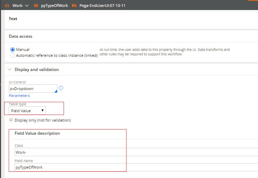Choose Automatic reference to class instance (linked)
The height and width of the screenshot is (178, 258).
(x=13, y=56)
